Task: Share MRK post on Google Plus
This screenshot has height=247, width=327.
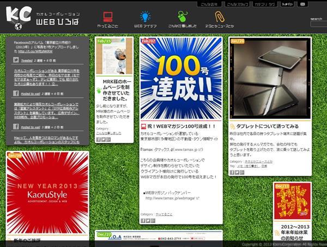Action: [108, 139]
